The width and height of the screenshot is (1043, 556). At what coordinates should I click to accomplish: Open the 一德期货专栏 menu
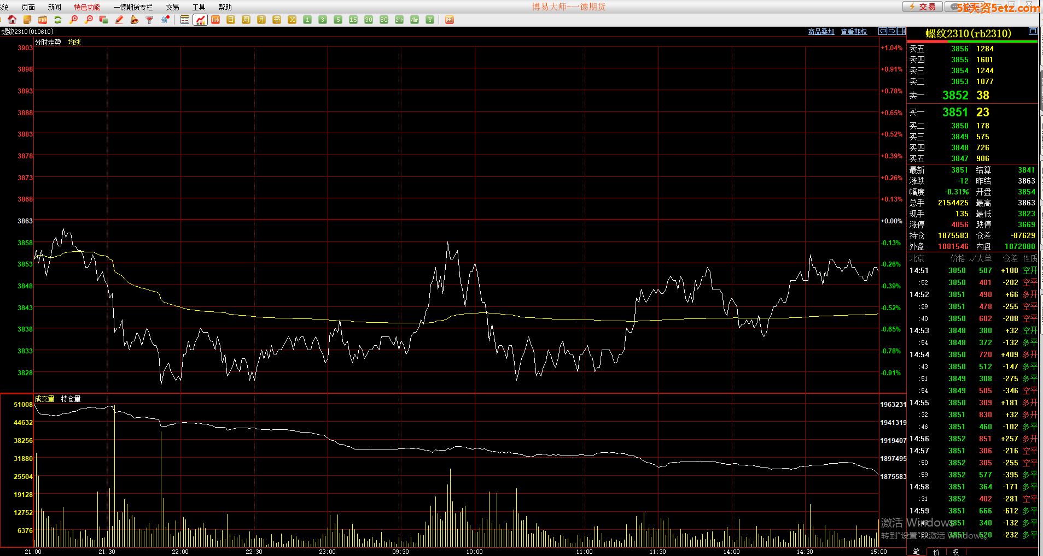[x=133, y=7]
